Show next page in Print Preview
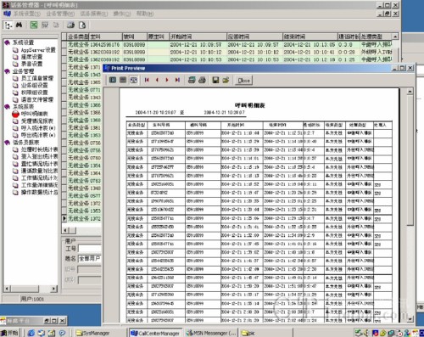Viewport: 424px width, 337px height. click(x=167, y=80)
